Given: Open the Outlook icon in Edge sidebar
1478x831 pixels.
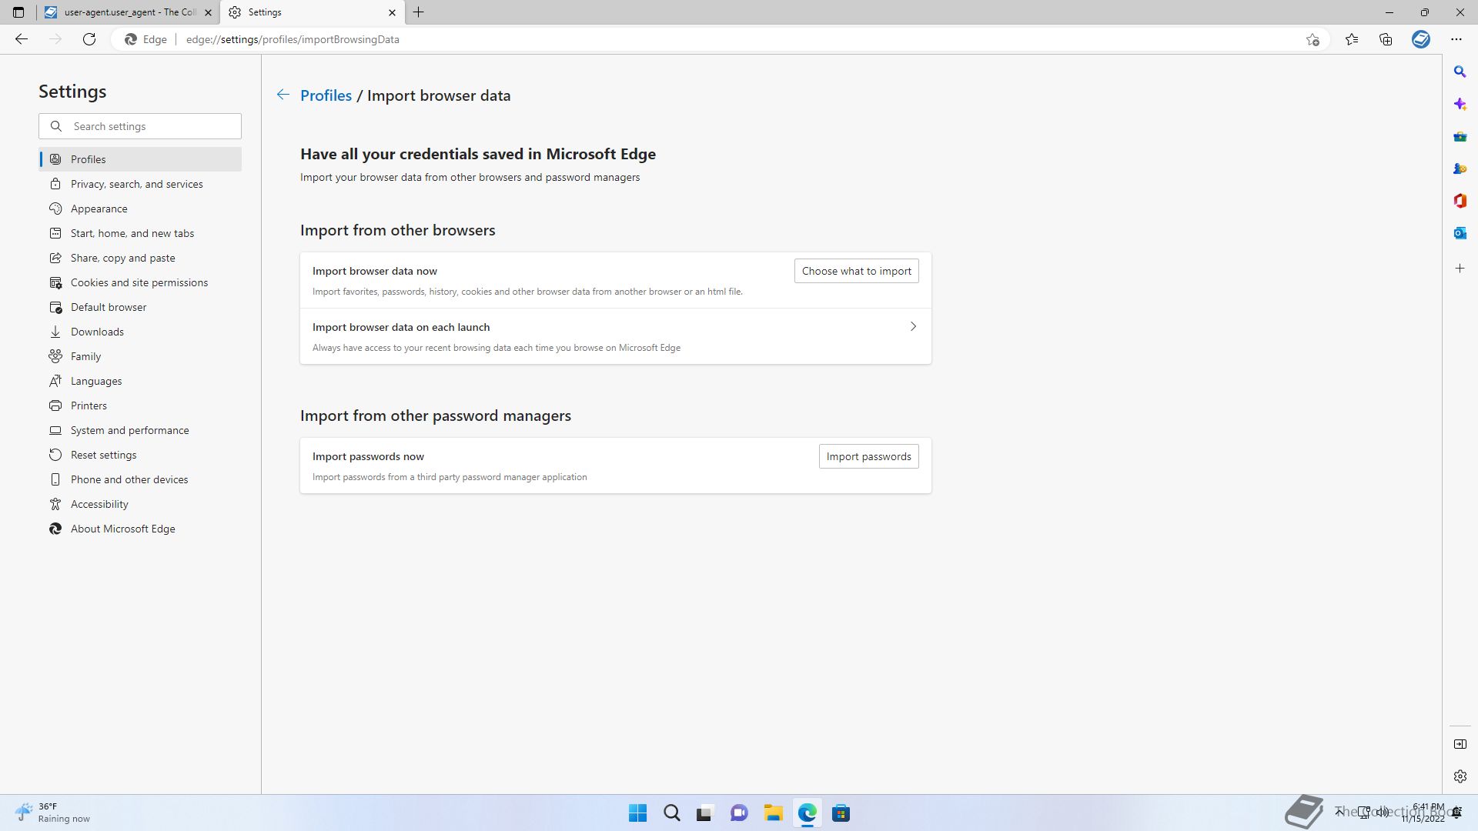Looking at the screenshot, I should pyautogui.click(x=1460, y=233).
